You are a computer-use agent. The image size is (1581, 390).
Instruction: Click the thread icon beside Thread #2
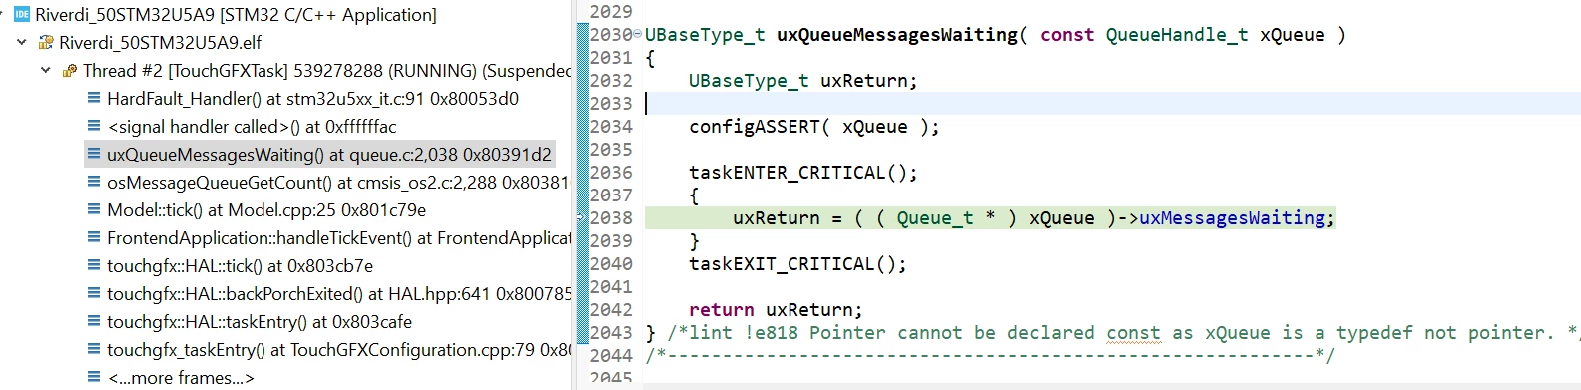(x=70, y=70)
